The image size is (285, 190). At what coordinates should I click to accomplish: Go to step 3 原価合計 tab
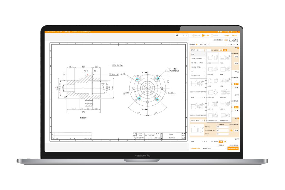tap(215, 35)
